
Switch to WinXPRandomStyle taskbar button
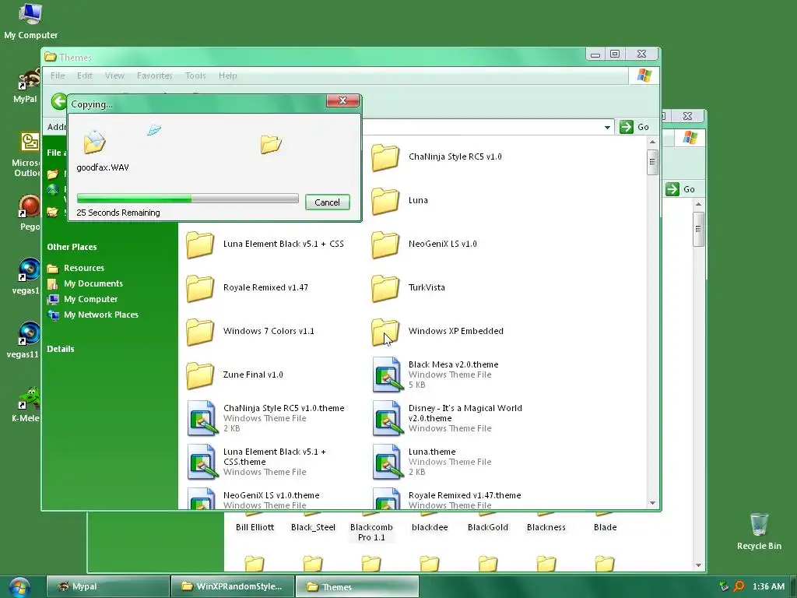[233, 586]
